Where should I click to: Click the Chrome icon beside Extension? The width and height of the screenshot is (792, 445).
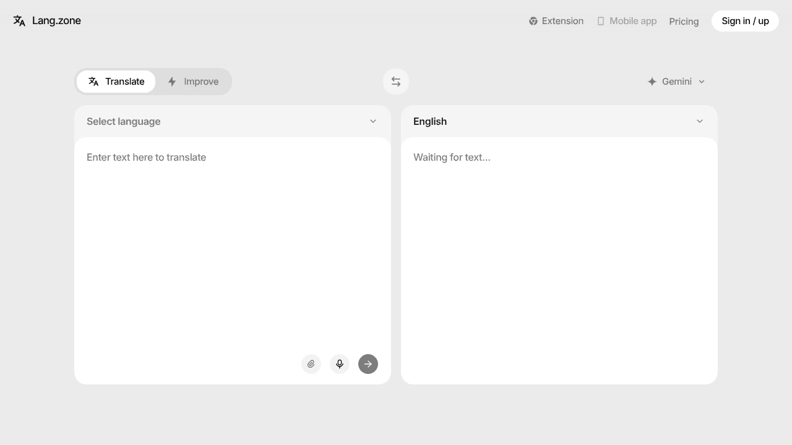coord(533,21)
